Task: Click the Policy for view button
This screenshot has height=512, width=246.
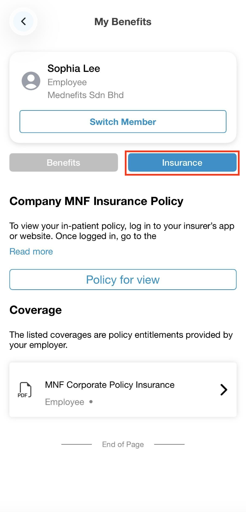Action: [123, 280]
